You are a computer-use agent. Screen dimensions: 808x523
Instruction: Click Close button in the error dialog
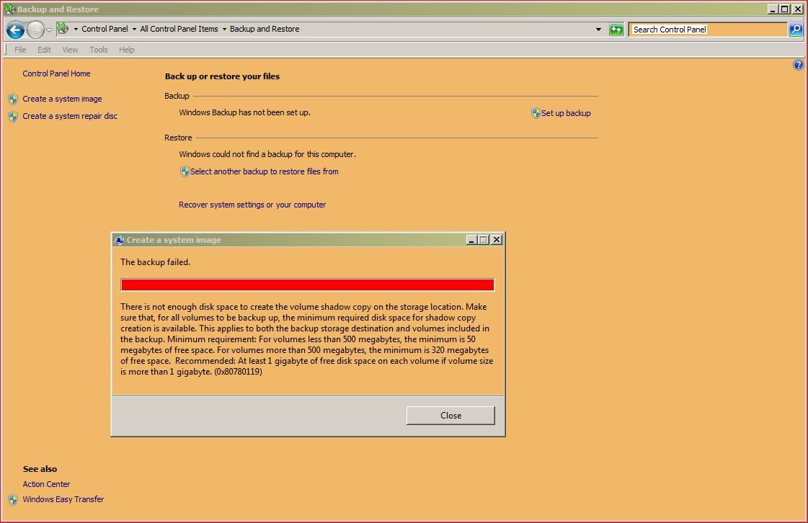pos(450,416)
